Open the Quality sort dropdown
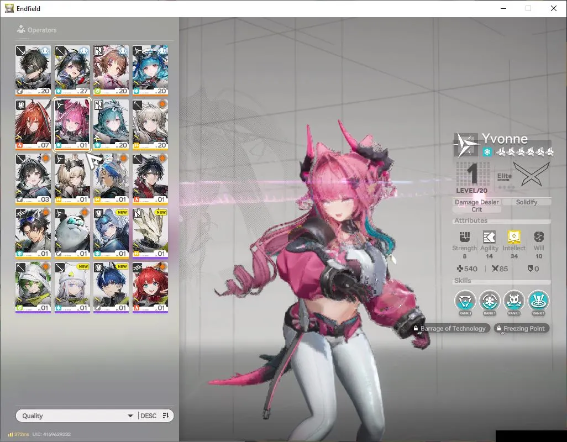This screenshot has height=442, width=567. point(77,415)
